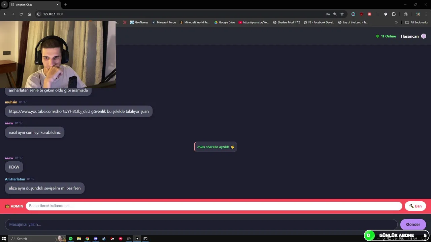This screenshot has height=242, width=431.
Task: Open the Chrome three-dot menu
Action: (x=426, y=14)
